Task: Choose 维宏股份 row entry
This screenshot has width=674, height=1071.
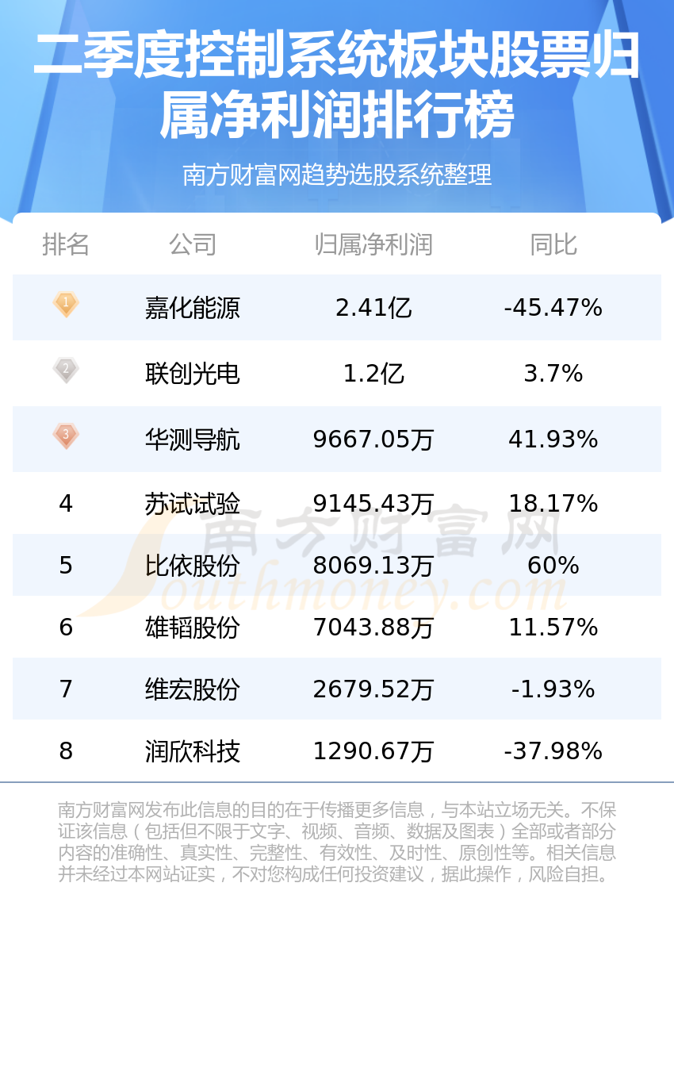Action: [x=193, y=689]
